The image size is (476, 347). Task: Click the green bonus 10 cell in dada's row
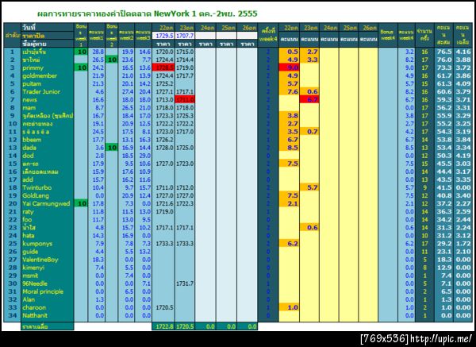(x=112, y=148)
